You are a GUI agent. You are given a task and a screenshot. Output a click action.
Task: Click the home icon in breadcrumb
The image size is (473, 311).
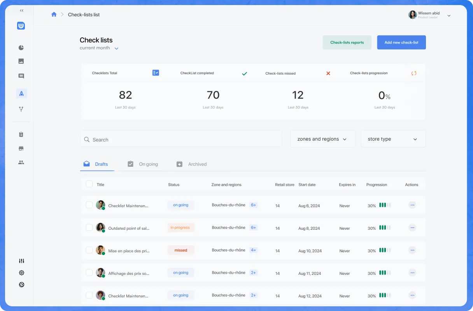coord(54,14)
